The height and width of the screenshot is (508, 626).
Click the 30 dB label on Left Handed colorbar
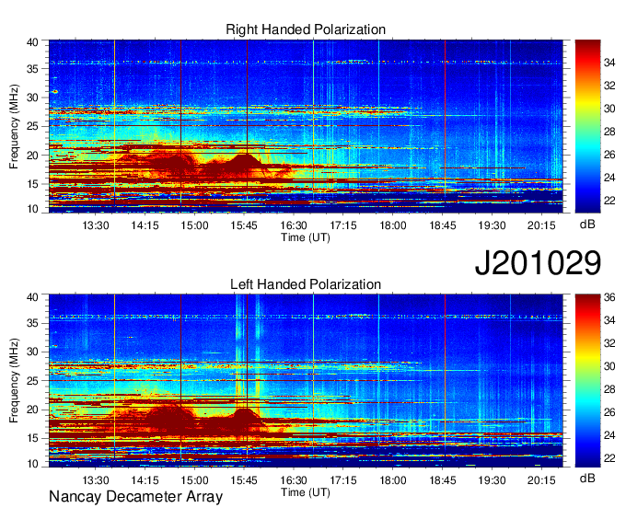609,366
